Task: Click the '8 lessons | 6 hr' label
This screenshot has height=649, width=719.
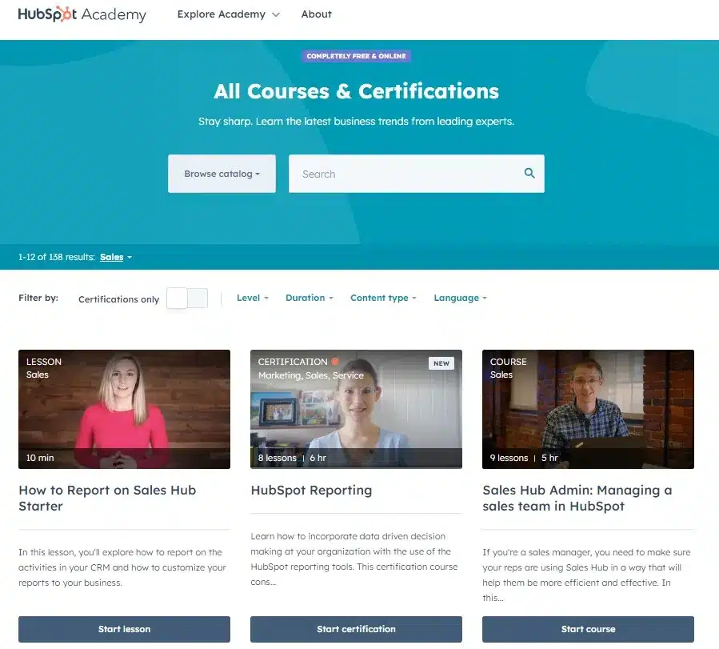Action: click(x=292, y=458)
